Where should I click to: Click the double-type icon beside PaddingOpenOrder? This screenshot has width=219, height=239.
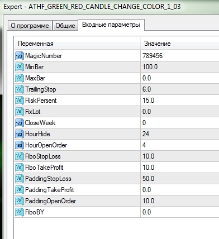[20, 201]
